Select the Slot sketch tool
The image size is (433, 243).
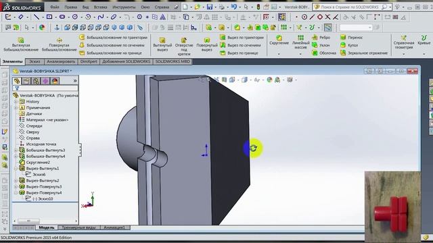[x=62, y=17]
